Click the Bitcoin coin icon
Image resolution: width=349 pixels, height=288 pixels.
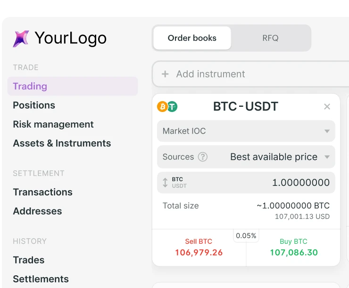[x=162, y=107]
